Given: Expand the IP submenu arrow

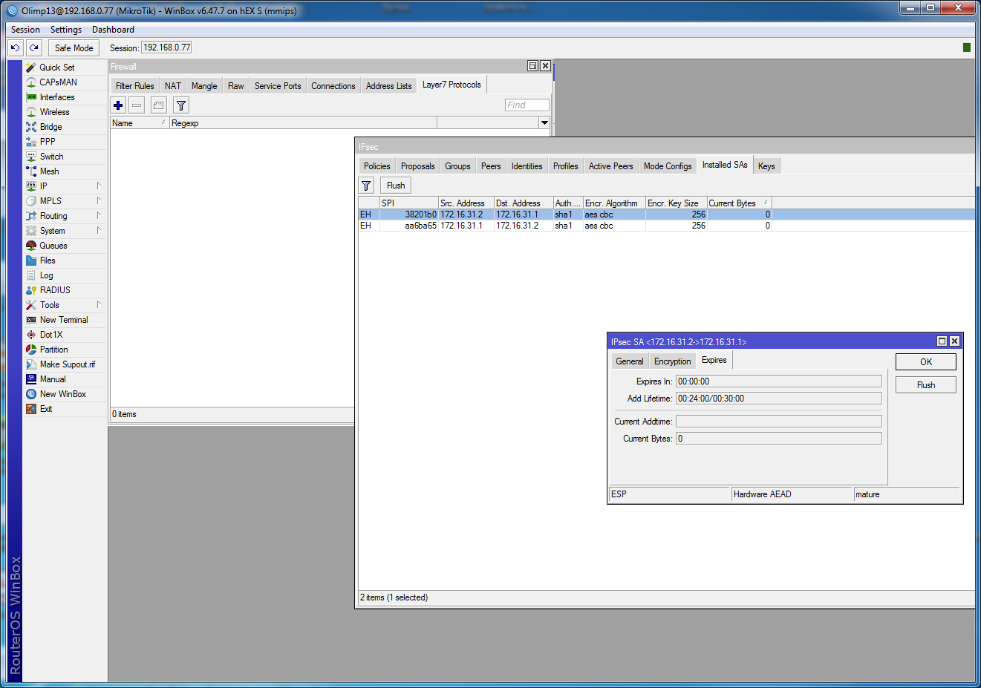Looking at the screenshot, I should point(99,186).
